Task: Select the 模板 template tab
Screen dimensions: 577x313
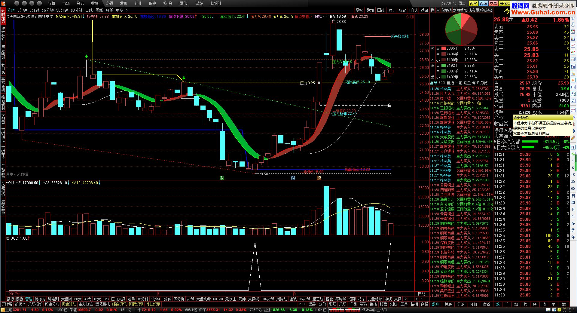Action: tap(20, 299)
